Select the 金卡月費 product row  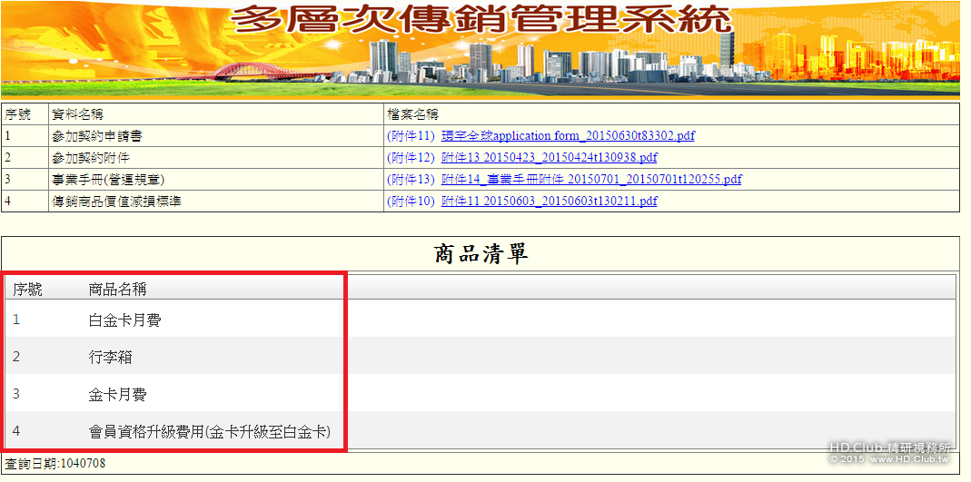481,394
